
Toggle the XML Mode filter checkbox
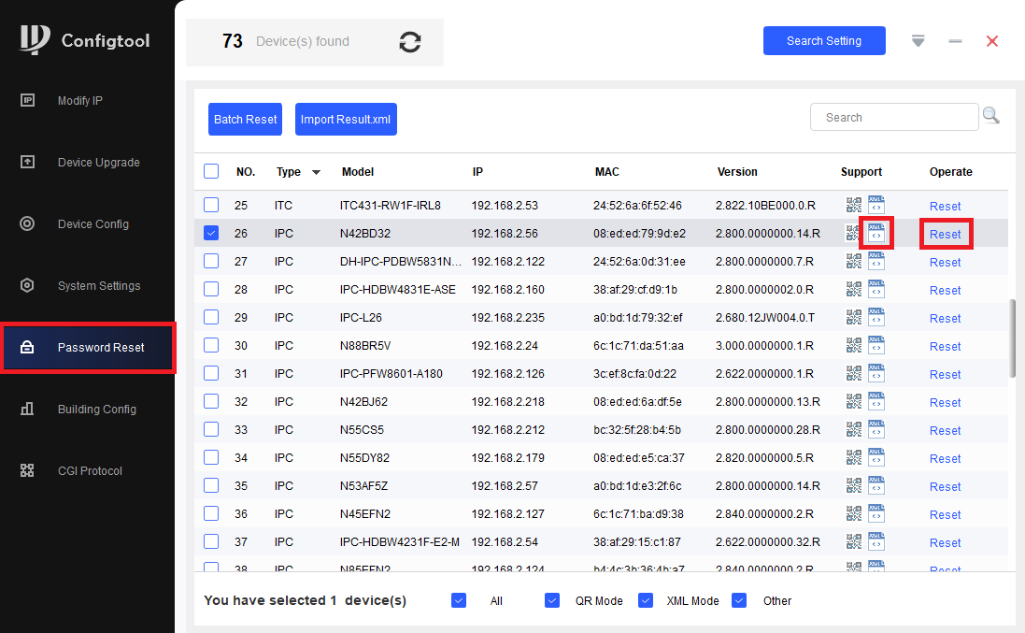click(645, 600)
